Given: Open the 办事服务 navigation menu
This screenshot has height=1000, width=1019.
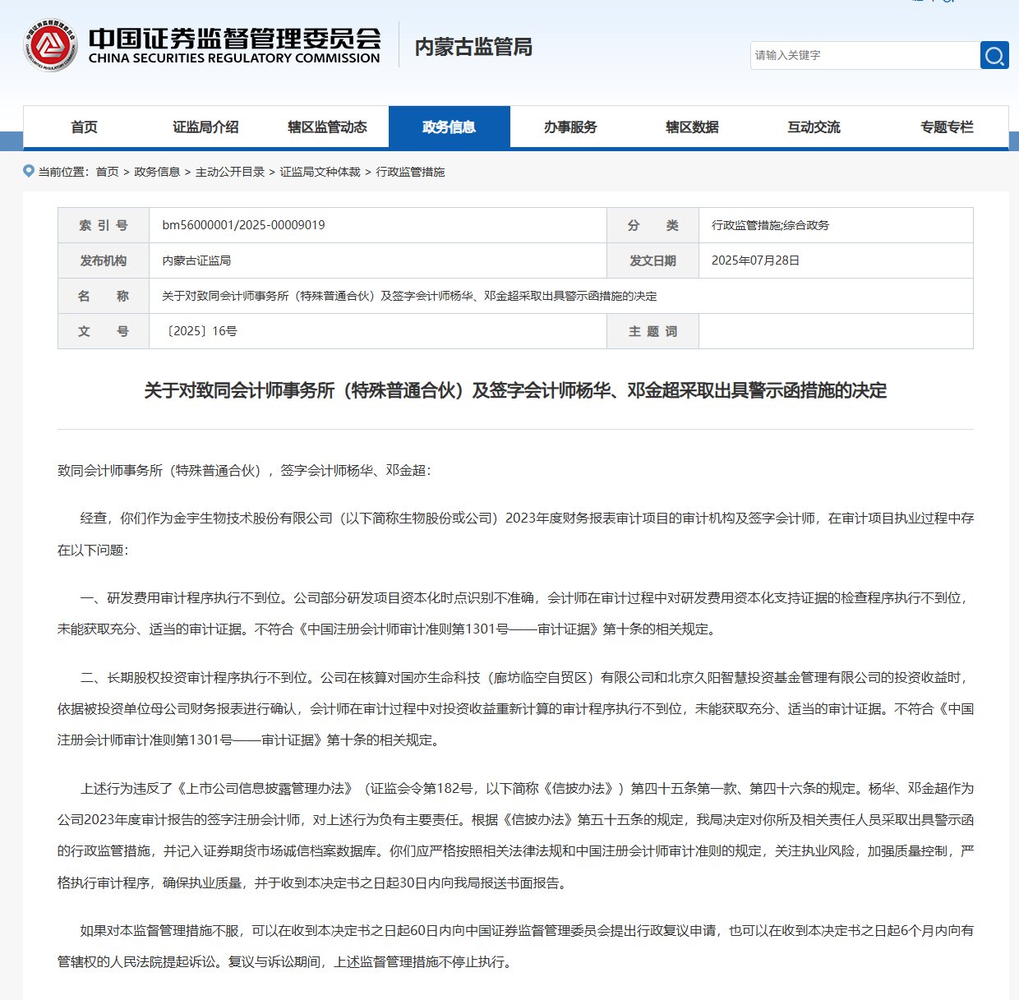Looking at the screenshot, I should (570, 127).
